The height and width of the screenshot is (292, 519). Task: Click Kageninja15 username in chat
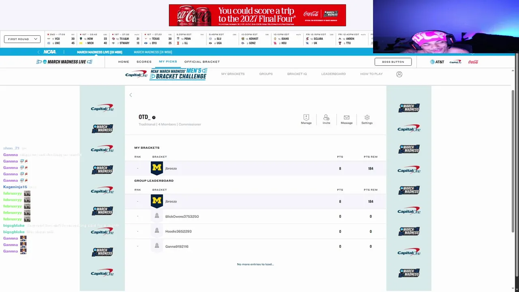pos(15,187)
